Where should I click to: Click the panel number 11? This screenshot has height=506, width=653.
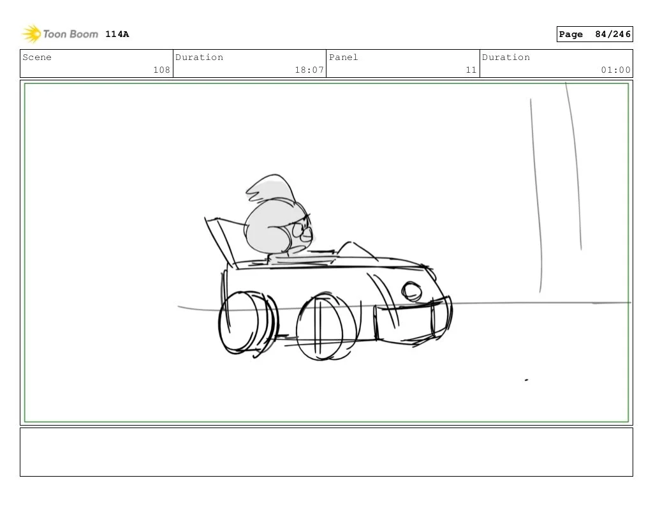[471, 70]
